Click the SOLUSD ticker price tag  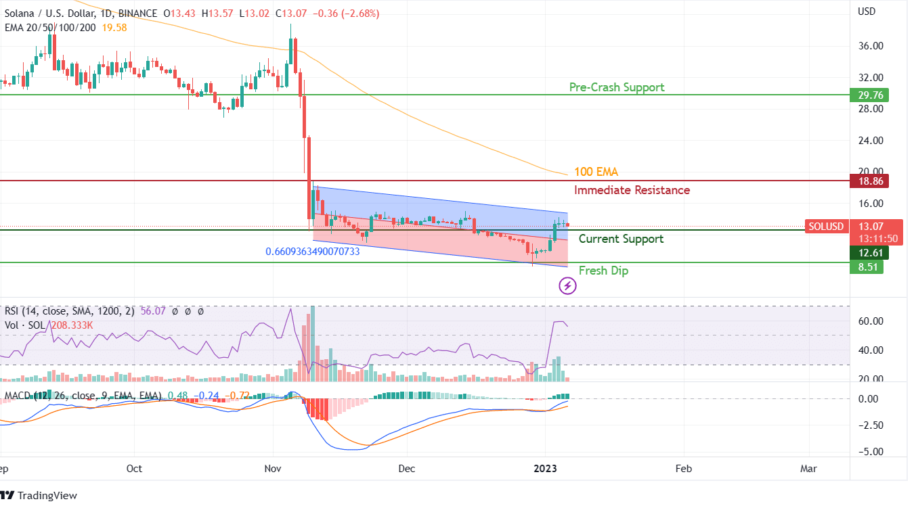click(826, 227)
